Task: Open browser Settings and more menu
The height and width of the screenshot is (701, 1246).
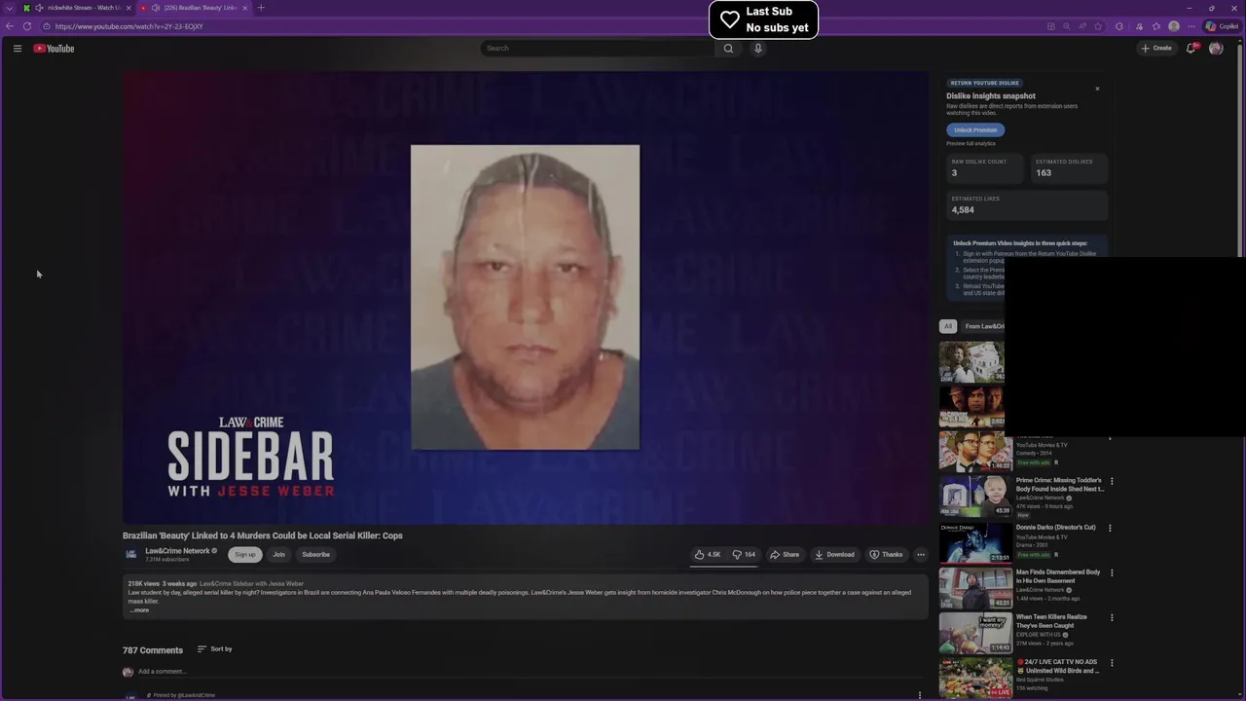Action: 1191,26
